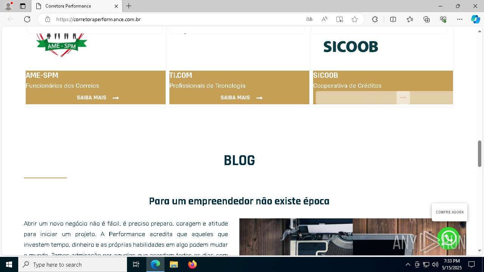Click the arrow button on SICOOB card
Viewport: 484px width, 272px height.
click(403, 97)
